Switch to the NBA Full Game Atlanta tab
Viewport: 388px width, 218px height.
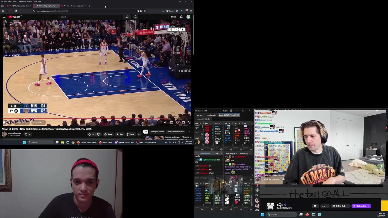tap(74, 6)
